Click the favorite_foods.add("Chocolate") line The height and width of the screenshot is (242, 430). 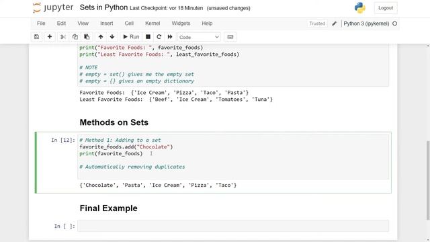(126, 147)
